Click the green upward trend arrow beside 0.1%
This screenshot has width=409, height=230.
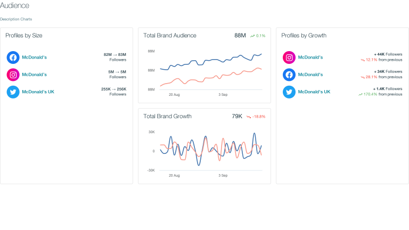click(252, 36)
